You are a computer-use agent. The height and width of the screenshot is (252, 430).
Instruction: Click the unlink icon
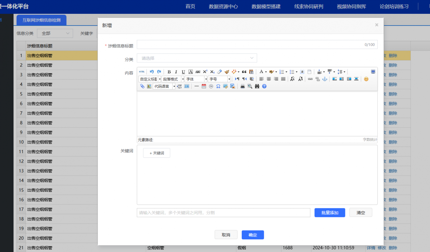(x=318, y=79)
